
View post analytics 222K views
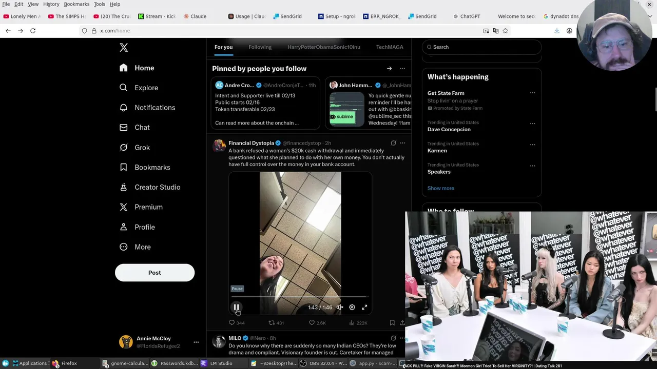(358, 323)
